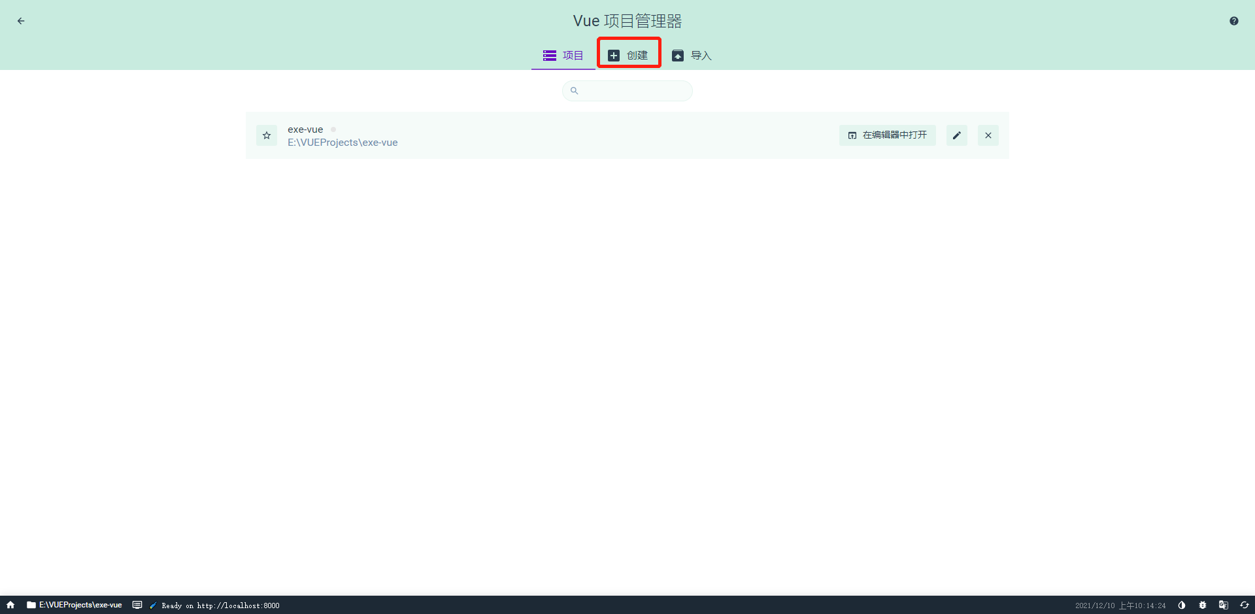The width and height of the screenshot is (1255, 614).
Task: Click the reset plugin API refresh icon
Action: [1245, 605]
